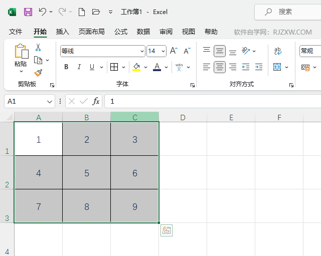321x256 pixels.
Task: Open the 帮助 tab
Action: 211,32
